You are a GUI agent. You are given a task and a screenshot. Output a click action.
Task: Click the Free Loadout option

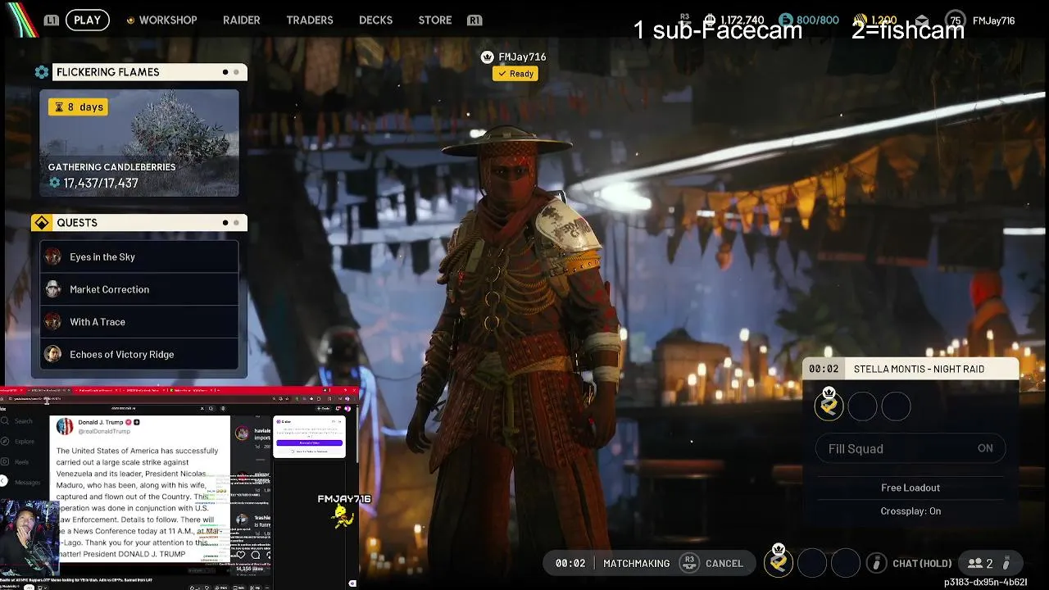point(910,488)
